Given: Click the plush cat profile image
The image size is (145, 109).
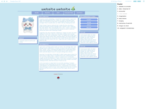Looking at the screenshot, I should point(28,26).
